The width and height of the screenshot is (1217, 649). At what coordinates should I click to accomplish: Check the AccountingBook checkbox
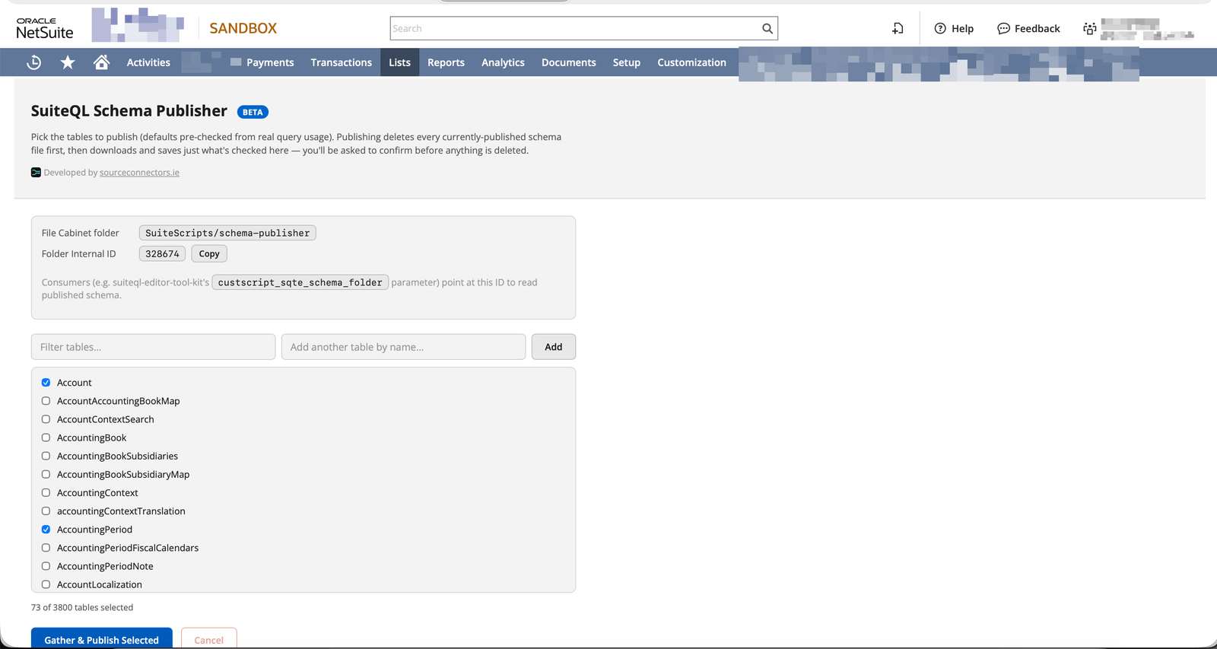pyautogui.click(x=46, y=437)
